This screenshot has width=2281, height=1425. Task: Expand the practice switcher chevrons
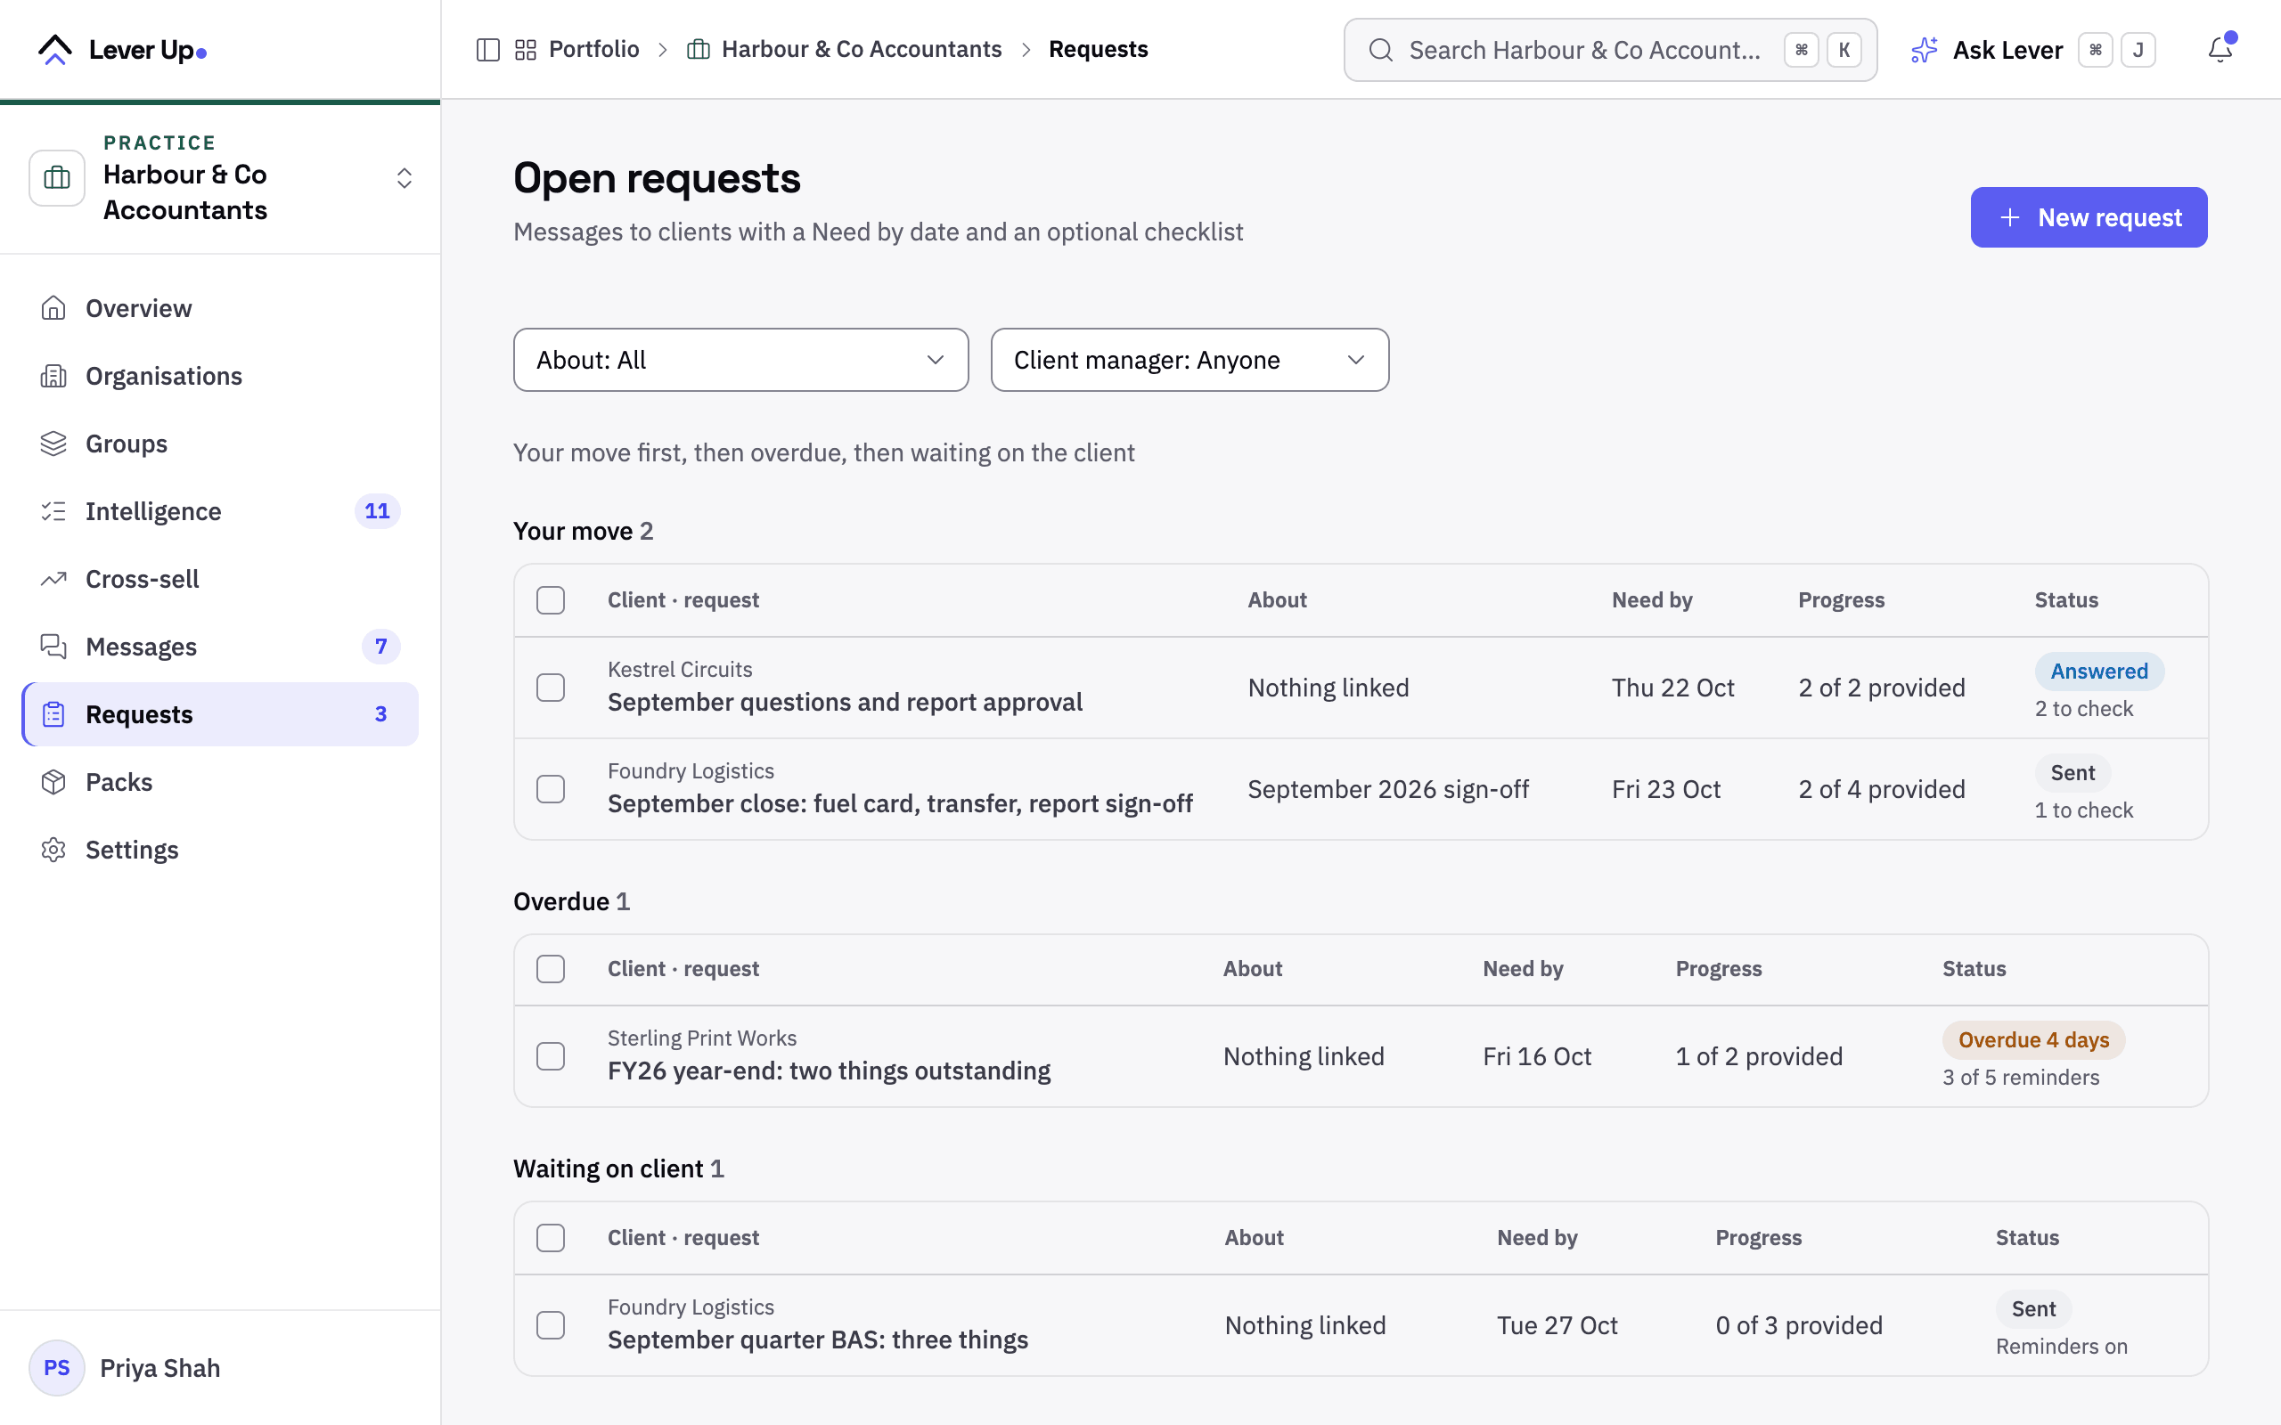[x=405, y=178]
